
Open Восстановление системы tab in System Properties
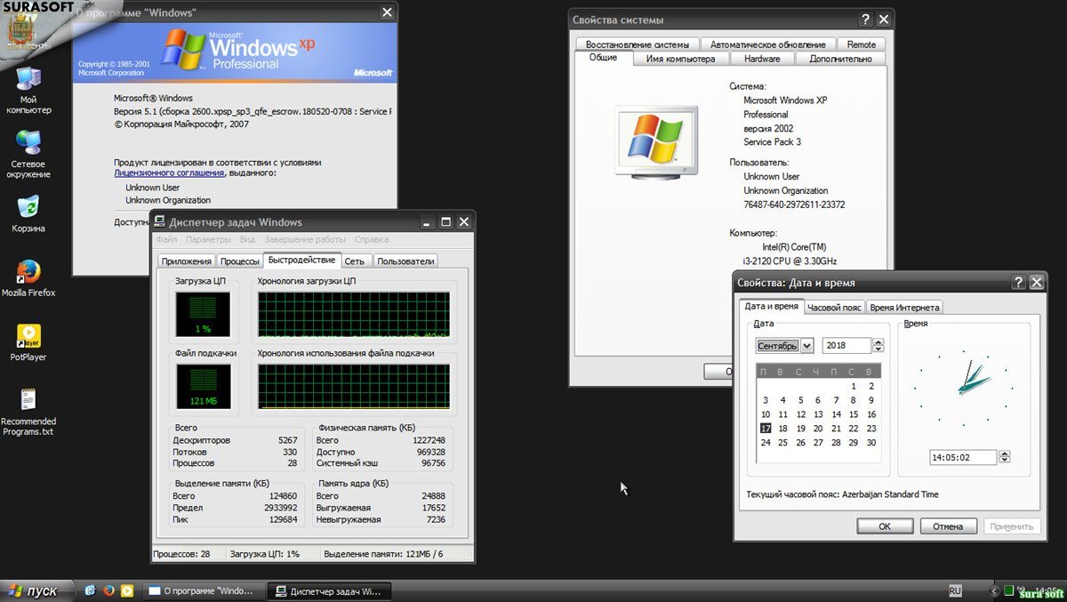point(637,44)
